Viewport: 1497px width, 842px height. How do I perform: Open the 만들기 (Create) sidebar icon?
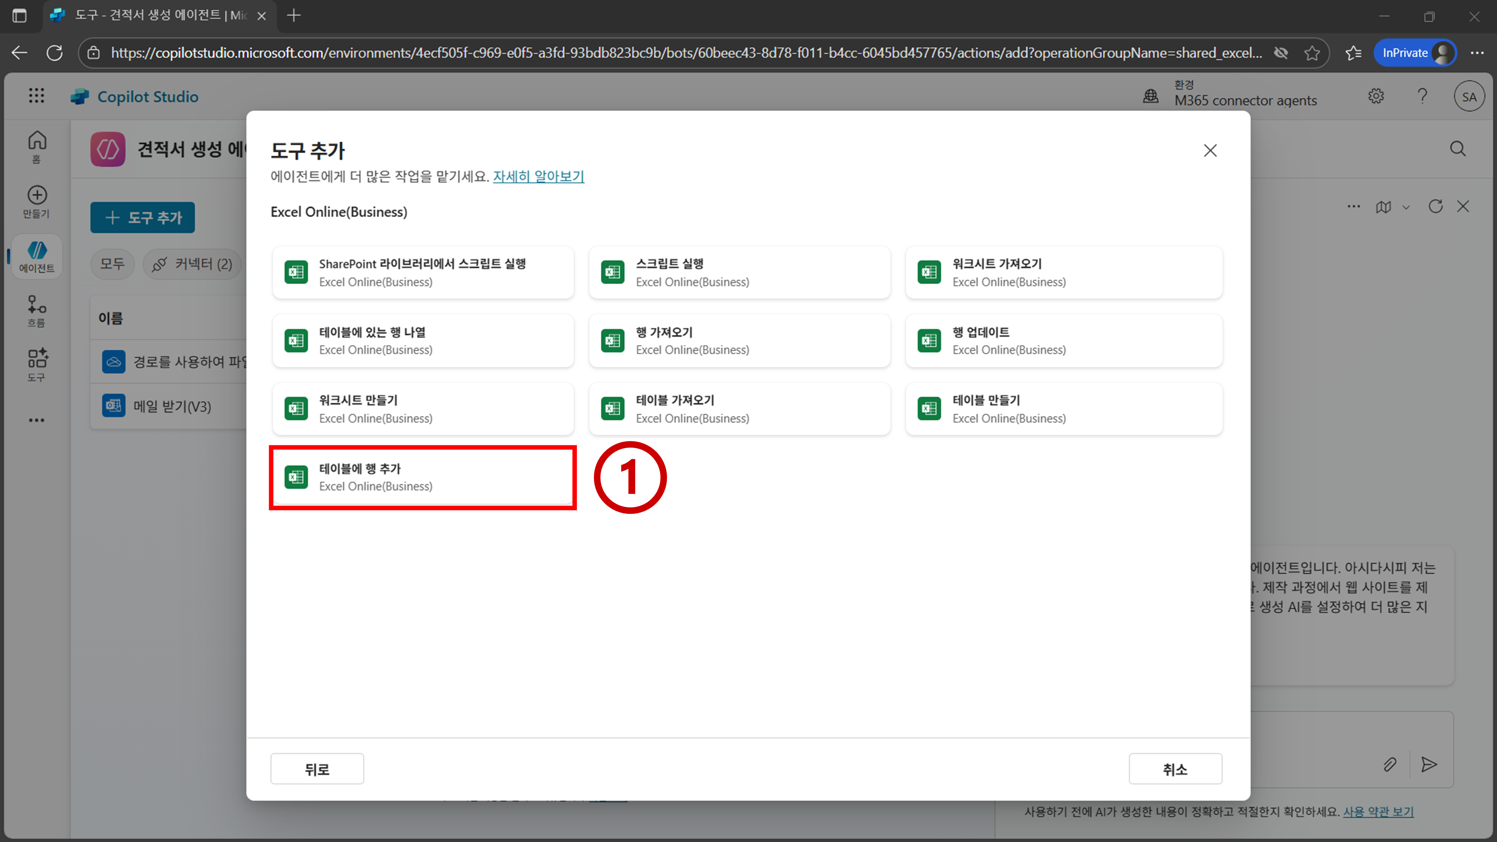pyautogui.click(x=37, y=201)
